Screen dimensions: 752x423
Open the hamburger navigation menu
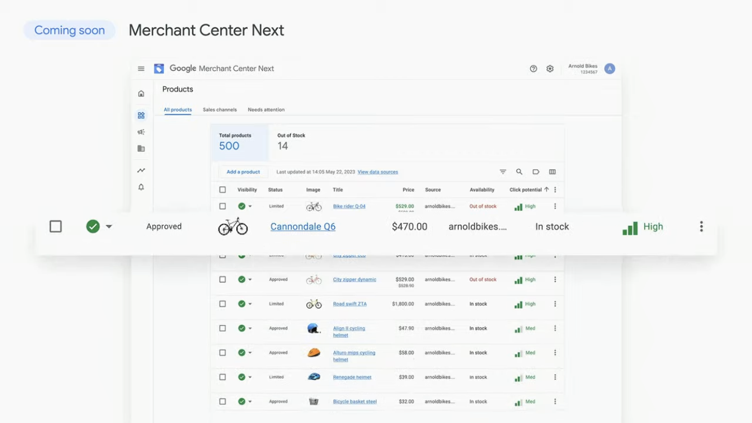tap(141, 69)
